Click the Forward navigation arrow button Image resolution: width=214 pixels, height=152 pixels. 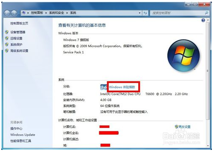(x=14, y=13)
